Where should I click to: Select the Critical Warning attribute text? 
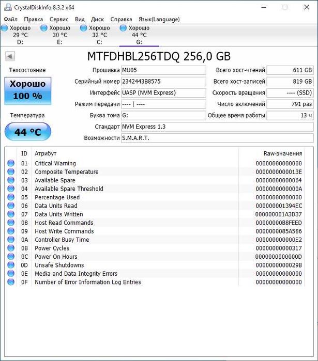(55, 163)
